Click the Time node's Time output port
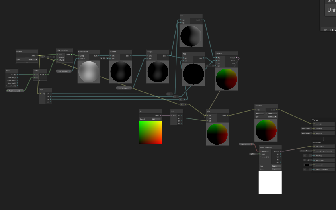This screenshot has width=336, height=210. [17, 75]
